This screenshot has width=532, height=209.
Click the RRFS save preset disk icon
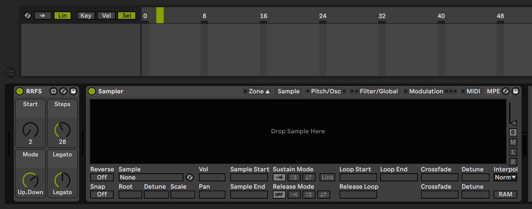(73, 91)
